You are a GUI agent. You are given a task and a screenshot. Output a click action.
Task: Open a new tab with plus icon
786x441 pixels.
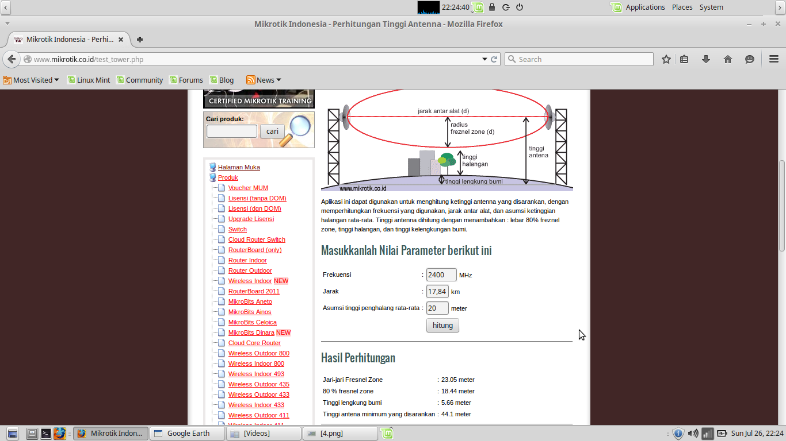(139, 40)
